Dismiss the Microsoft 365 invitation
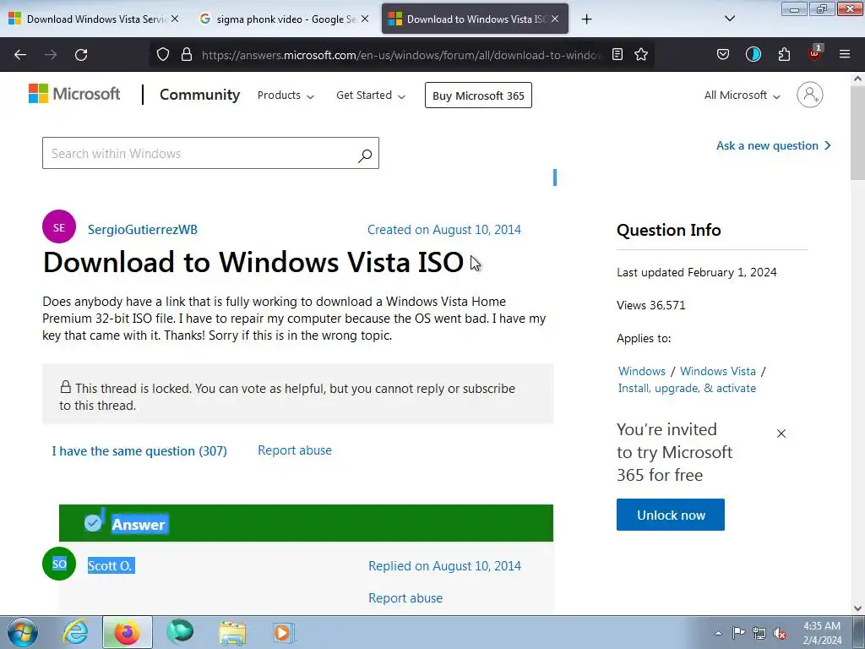This screenshot has height=649, width=865. (x=781, y=434)
